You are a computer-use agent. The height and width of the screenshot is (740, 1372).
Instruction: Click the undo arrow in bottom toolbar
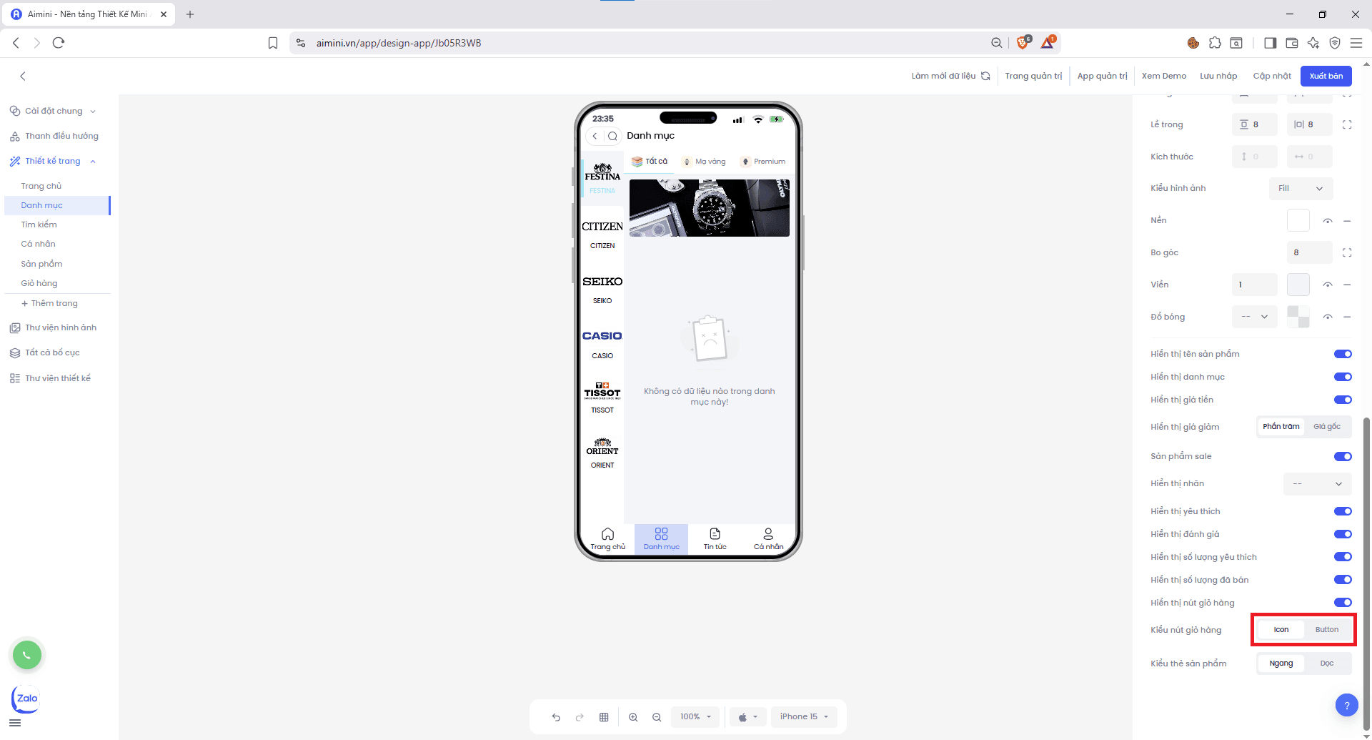coord(556,717)
